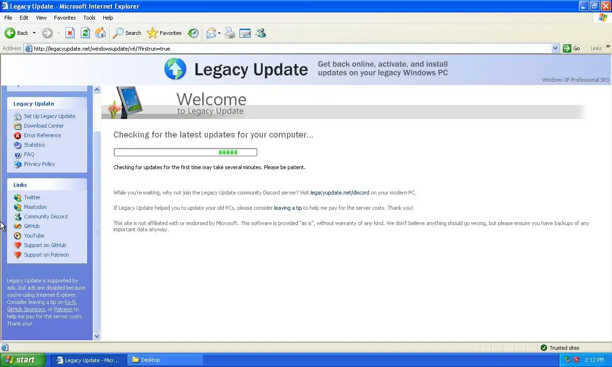Click the Community Discord people icon
Screen dimensions: 612x367
18,216
